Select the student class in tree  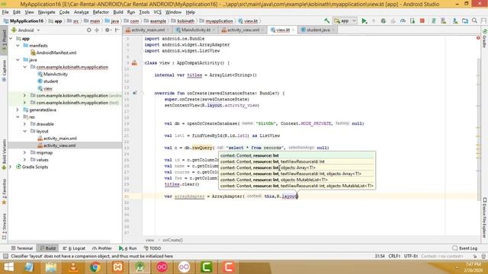50,81
